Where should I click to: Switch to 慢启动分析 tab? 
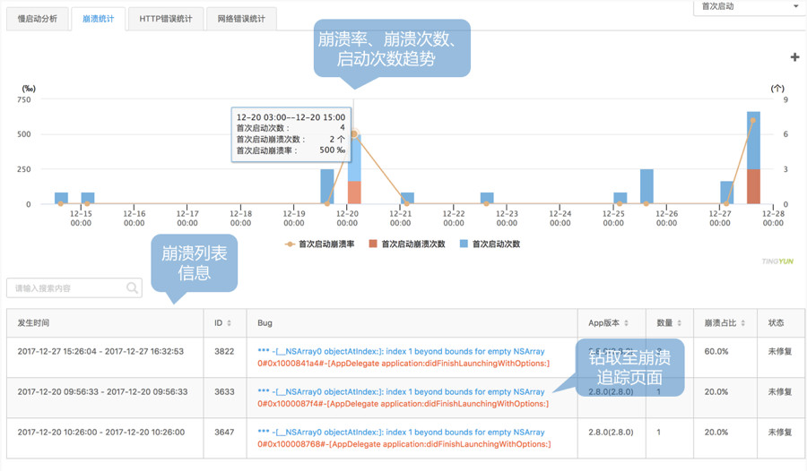[38, 19]
